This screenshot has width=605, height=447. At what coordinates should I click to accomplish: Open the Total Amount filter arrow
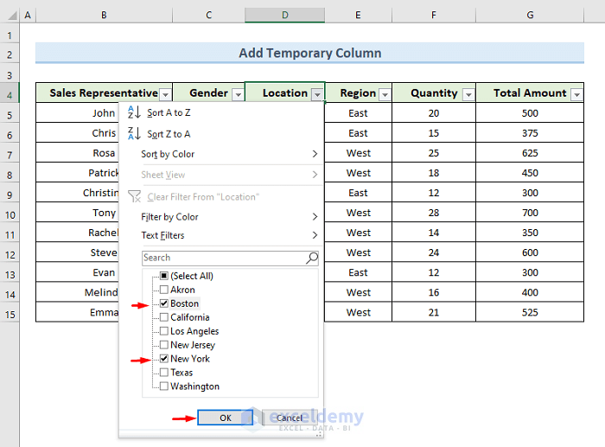(x=576, y=94)
